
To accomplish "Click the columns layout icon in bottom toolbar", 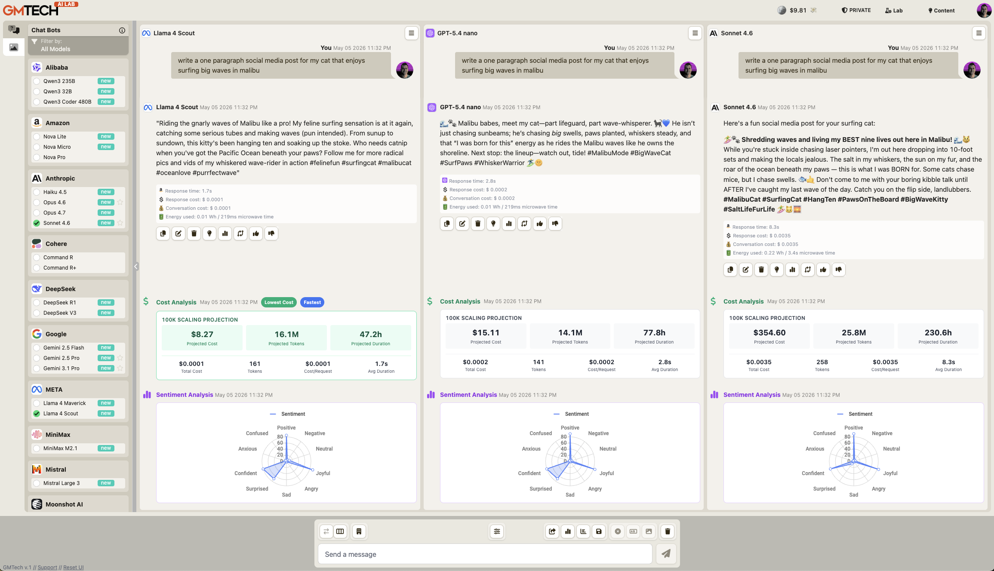I will (340, 531).
